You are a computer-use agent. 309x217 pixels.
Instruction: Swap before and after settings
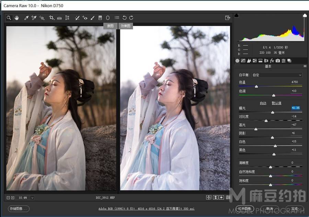pos(215,197)
